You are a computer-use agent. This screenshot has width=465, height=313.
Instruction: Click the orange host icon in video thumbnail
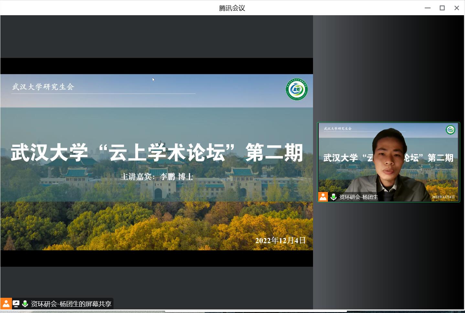point(323,197)
